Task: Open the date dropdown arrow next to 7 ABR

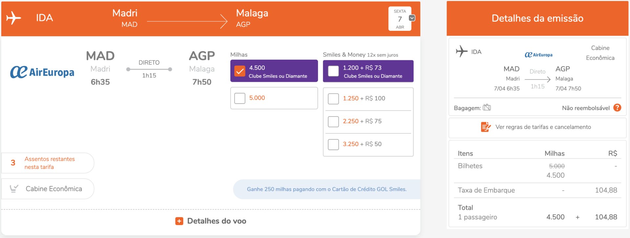Action: 412,18
